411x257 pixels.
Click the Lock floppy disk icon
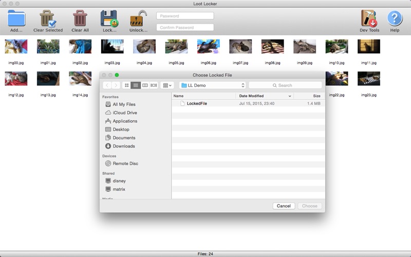(x=109, y=19)
